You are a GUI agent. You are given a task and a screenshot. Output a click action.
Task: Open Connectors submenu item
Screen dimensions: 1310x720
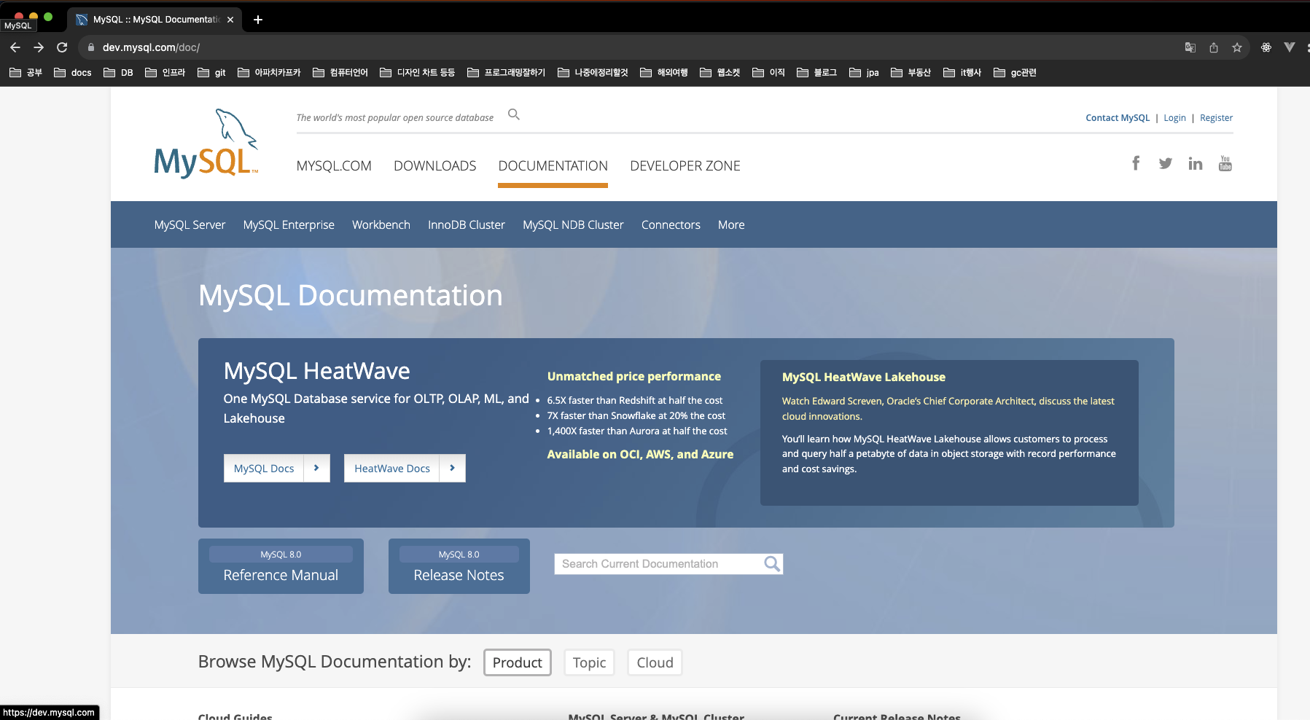[x=671, y=224]
